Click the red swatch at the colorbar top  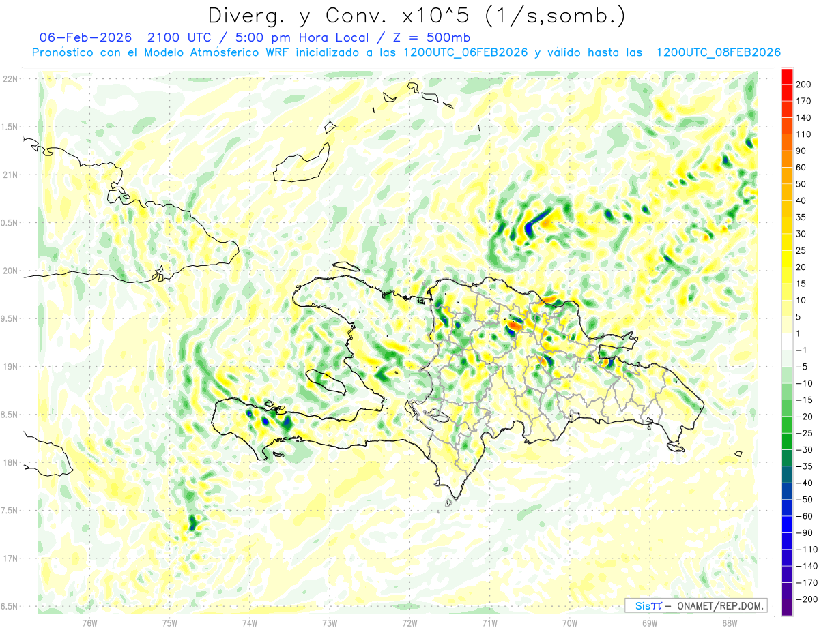click(787, 76)
